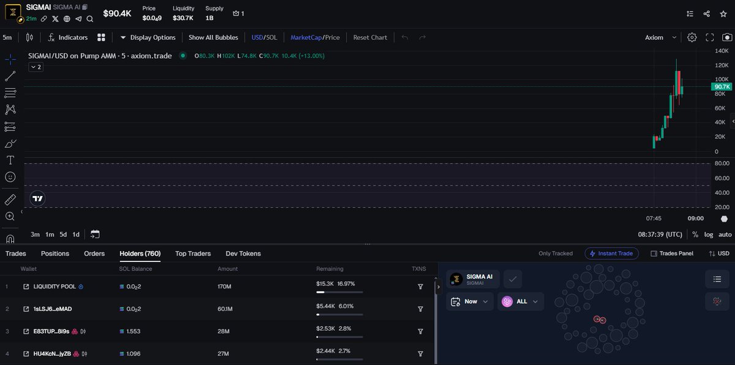The width and height of the screenshot is (735, 365).
Task: Open candlestick chart type selector
Action: tap(29, 37)
